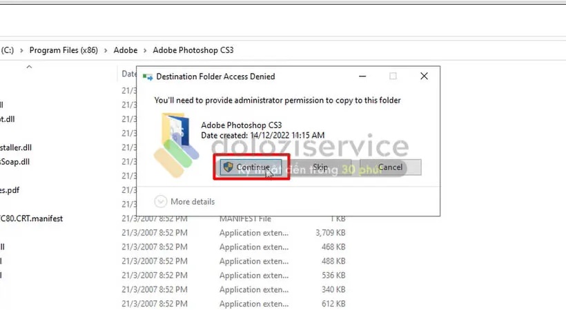
Task: Close the Destination Folder Access Denied dialog
Action: [424, 76]
